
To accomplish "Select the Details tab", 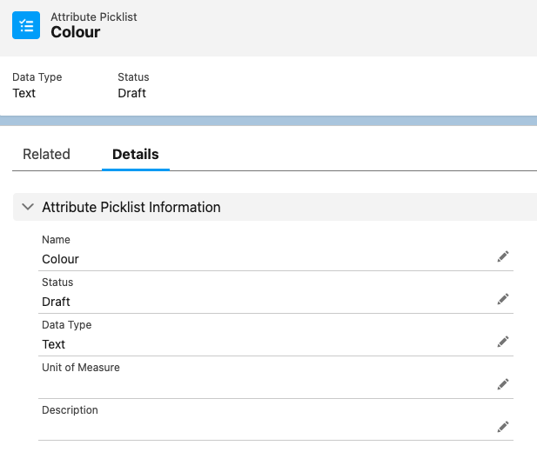I will coord(136,154).
